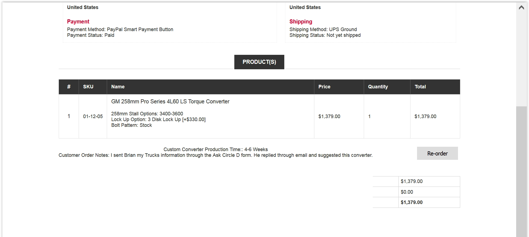This screenshot has height=237, width=529.
Task: Click the bold order total $1,379.00
Action: click(x=412, y=202)
